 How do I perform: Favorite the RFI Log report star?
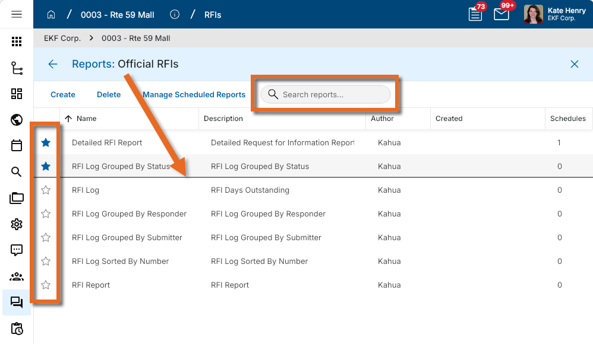tap(46, 190)
